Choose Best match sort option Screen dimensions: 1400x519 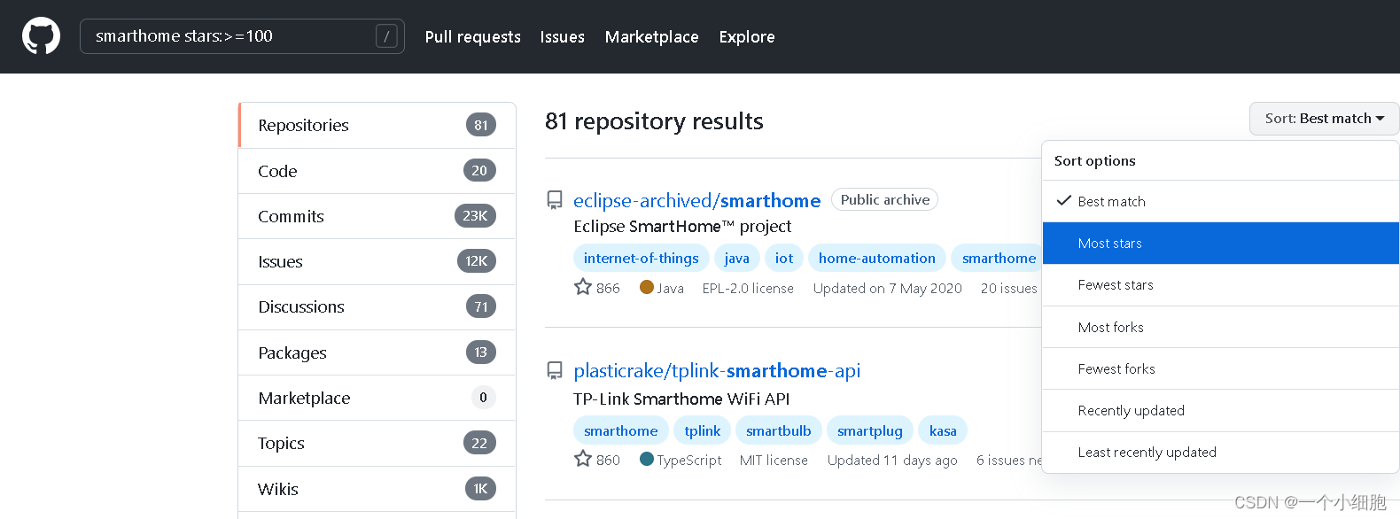[1220, 201]
